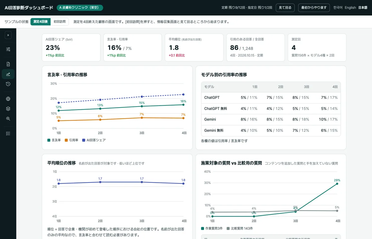The image size is (372, 239).
Task: Open the globe icon in sidebar
Action: (8, 99)
